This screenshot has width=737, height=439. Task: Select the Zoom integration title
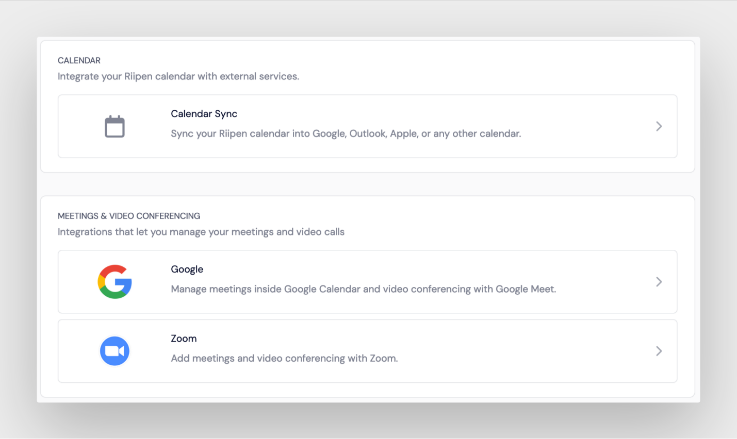pos(184,339)
